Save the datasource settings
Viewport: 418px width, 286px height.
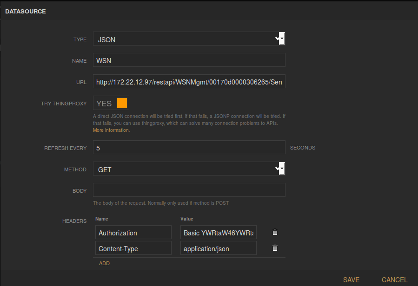point(351,279)
